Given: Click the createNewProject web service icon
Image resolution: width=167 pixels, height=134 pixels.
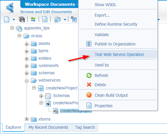Looking at the screenshot, I should (x=41, y=88).
